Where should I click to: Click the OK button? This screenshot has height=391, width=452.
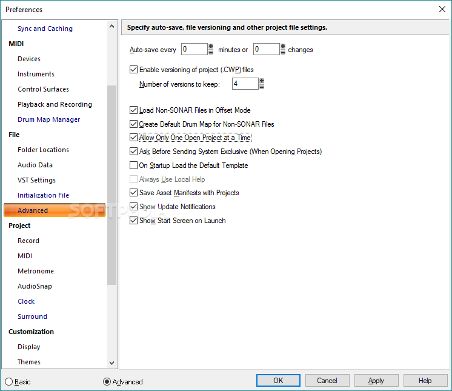(x=278, y=381)
